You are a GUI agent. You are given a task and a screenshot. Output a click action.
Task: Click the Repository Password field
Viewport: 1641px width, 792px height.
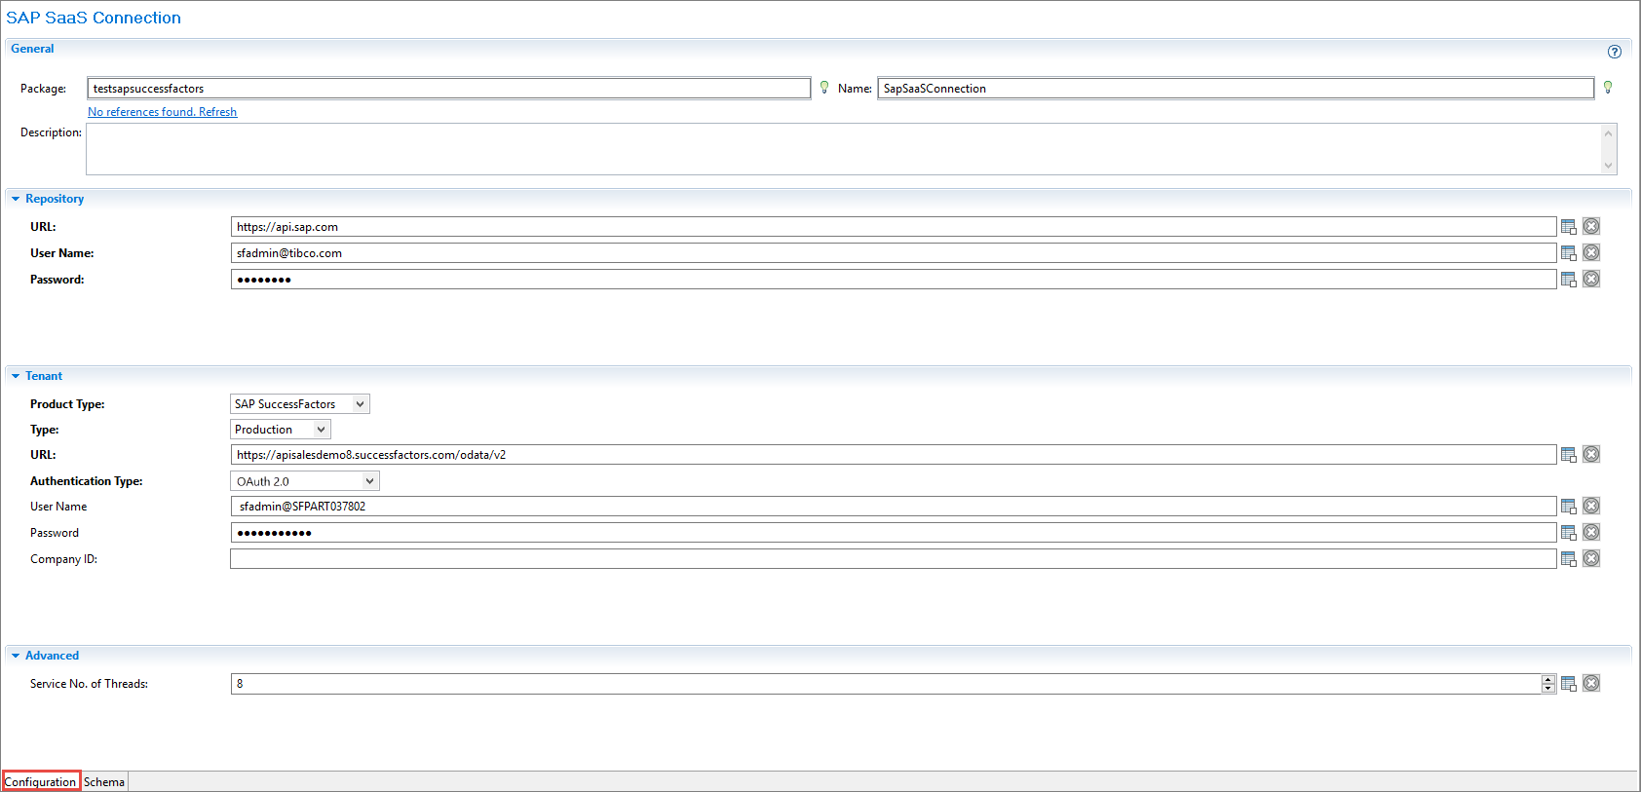(x=894, y=280)
